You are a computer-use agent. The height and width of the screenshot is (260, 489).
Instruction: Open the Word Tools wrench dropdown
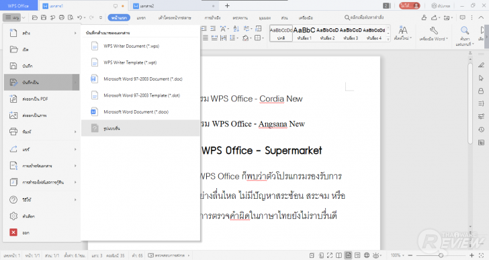(x=433, y=34)
